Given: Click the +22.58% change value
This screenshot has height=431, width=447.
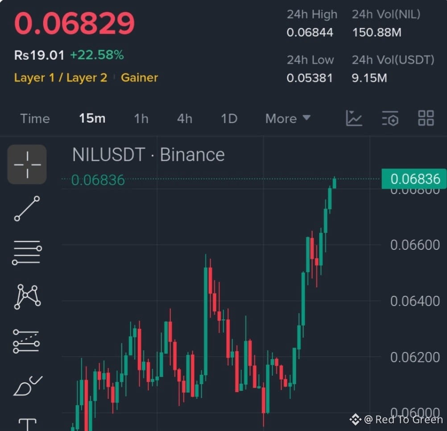Looking at the screenshot, I should [97, 55].
